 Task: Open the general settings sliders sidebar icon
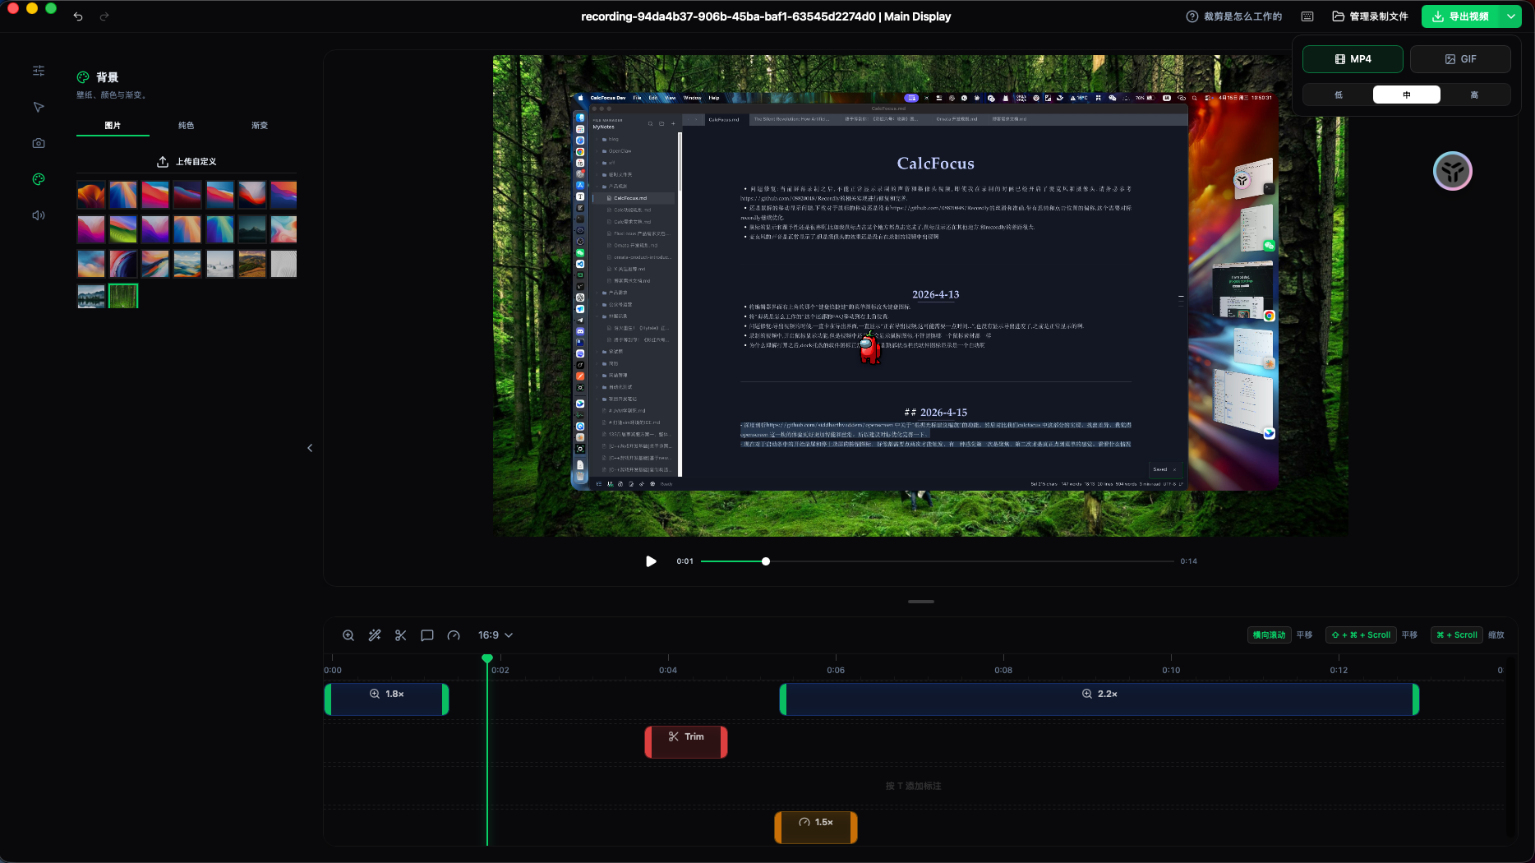pos(39,71)
